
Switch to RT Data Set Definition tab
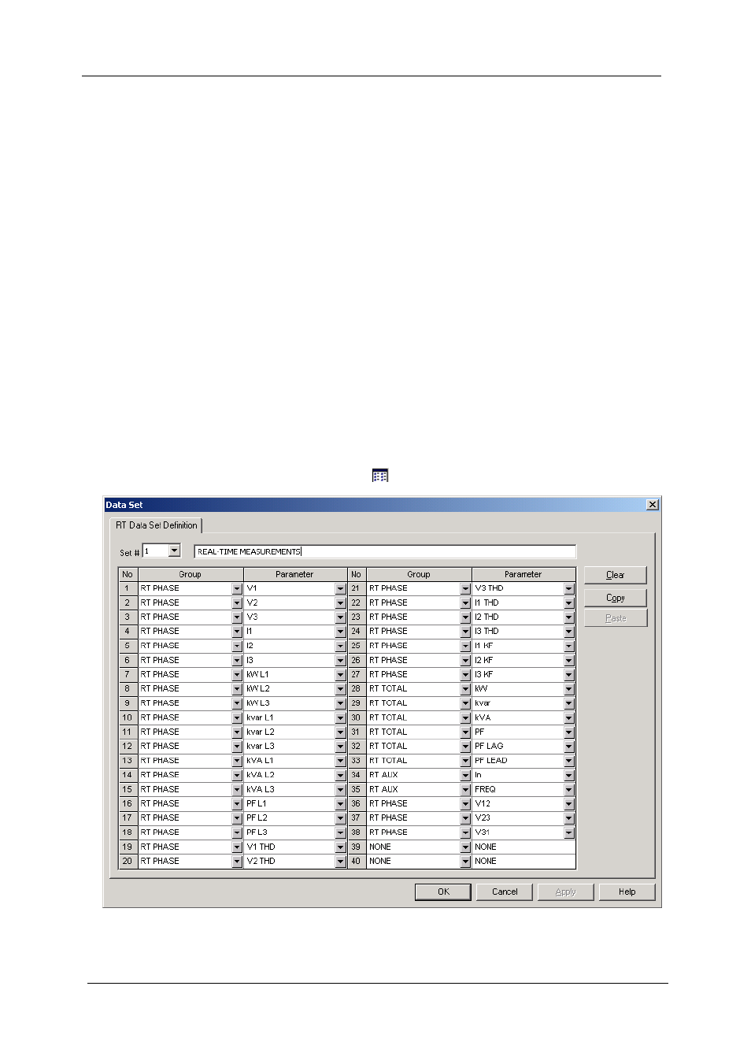pyautogui.click(x=157, y=525)
